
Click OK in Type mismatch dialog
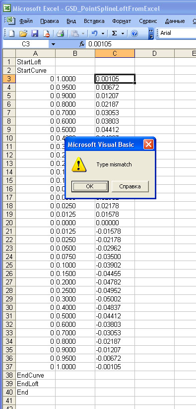(90, 186)
